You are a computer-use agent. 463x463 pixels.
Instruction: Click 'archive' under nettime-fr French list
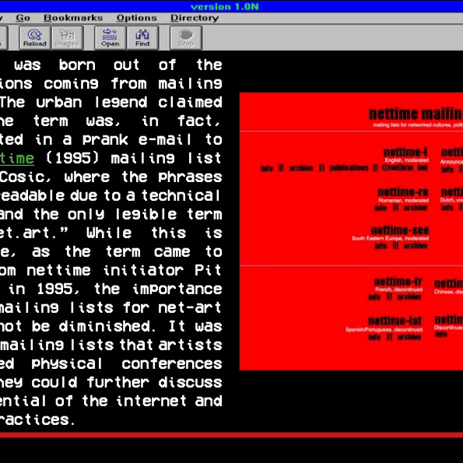[409, 296]
